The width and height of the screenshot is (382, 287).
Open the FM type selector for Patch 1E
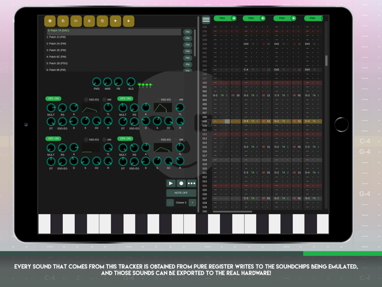188,51
